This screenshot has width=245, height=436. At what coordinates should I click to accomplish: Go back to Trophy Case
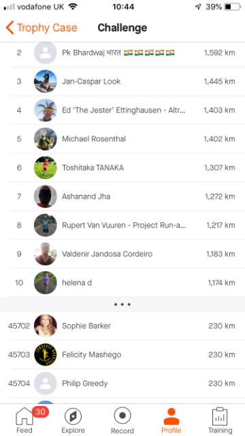pos(42,28)
